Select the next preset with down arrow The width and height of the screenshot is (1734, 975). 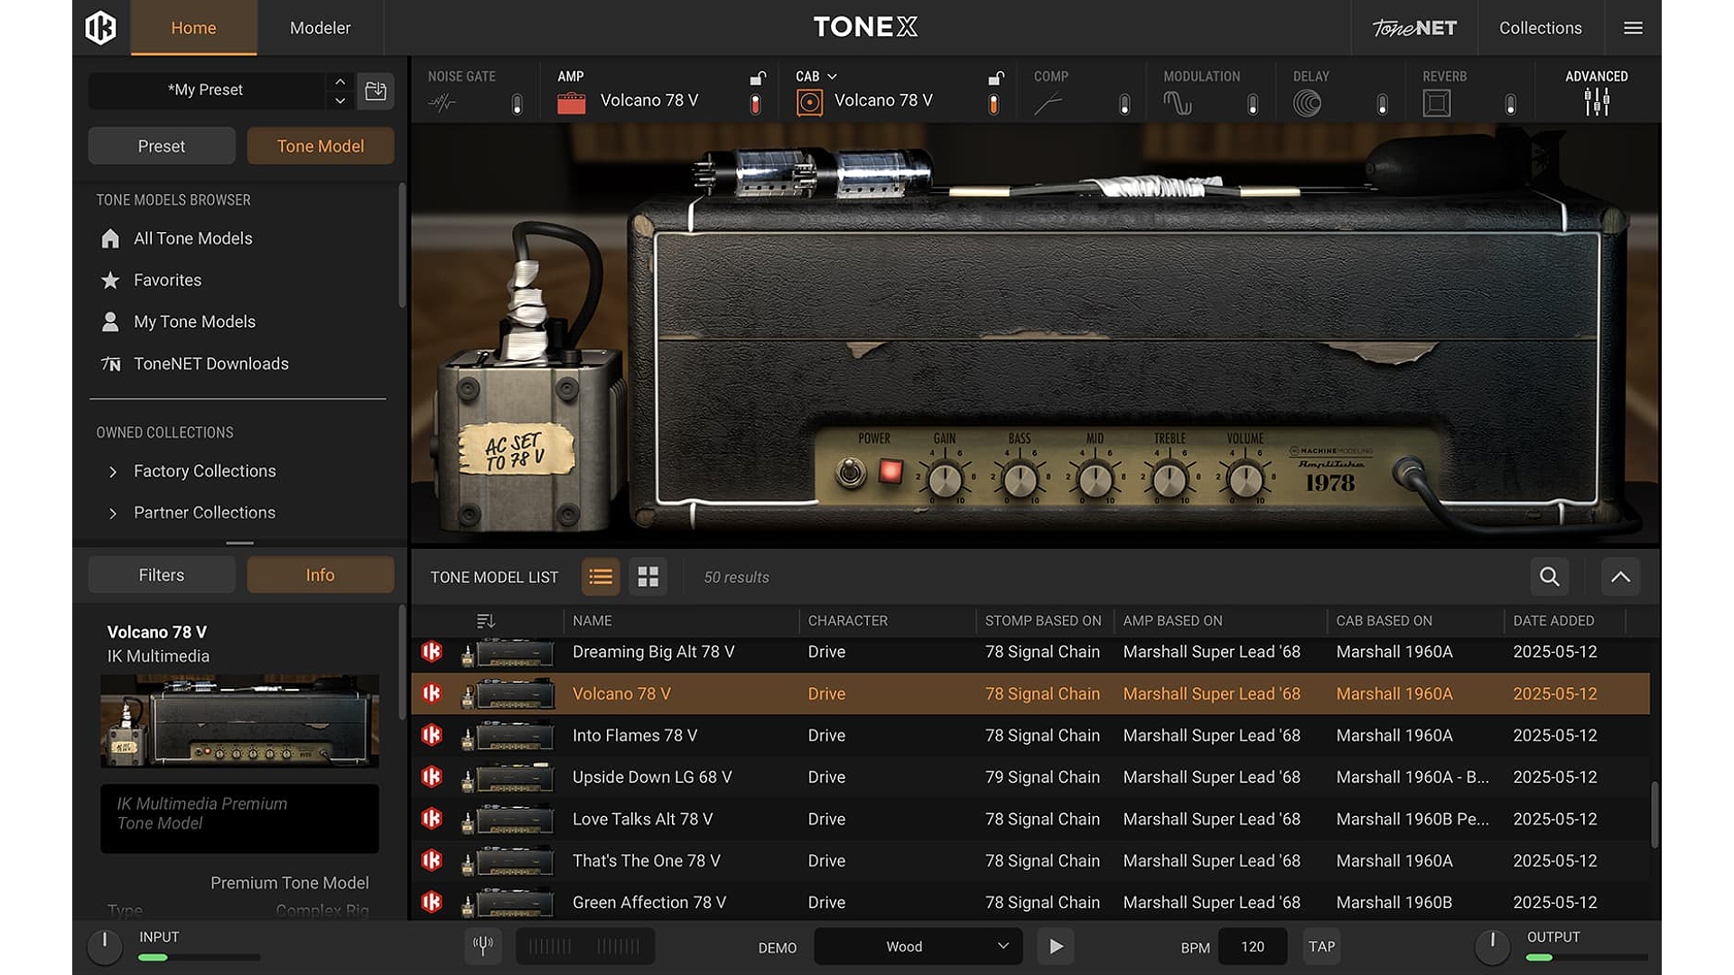click(340, 100)
